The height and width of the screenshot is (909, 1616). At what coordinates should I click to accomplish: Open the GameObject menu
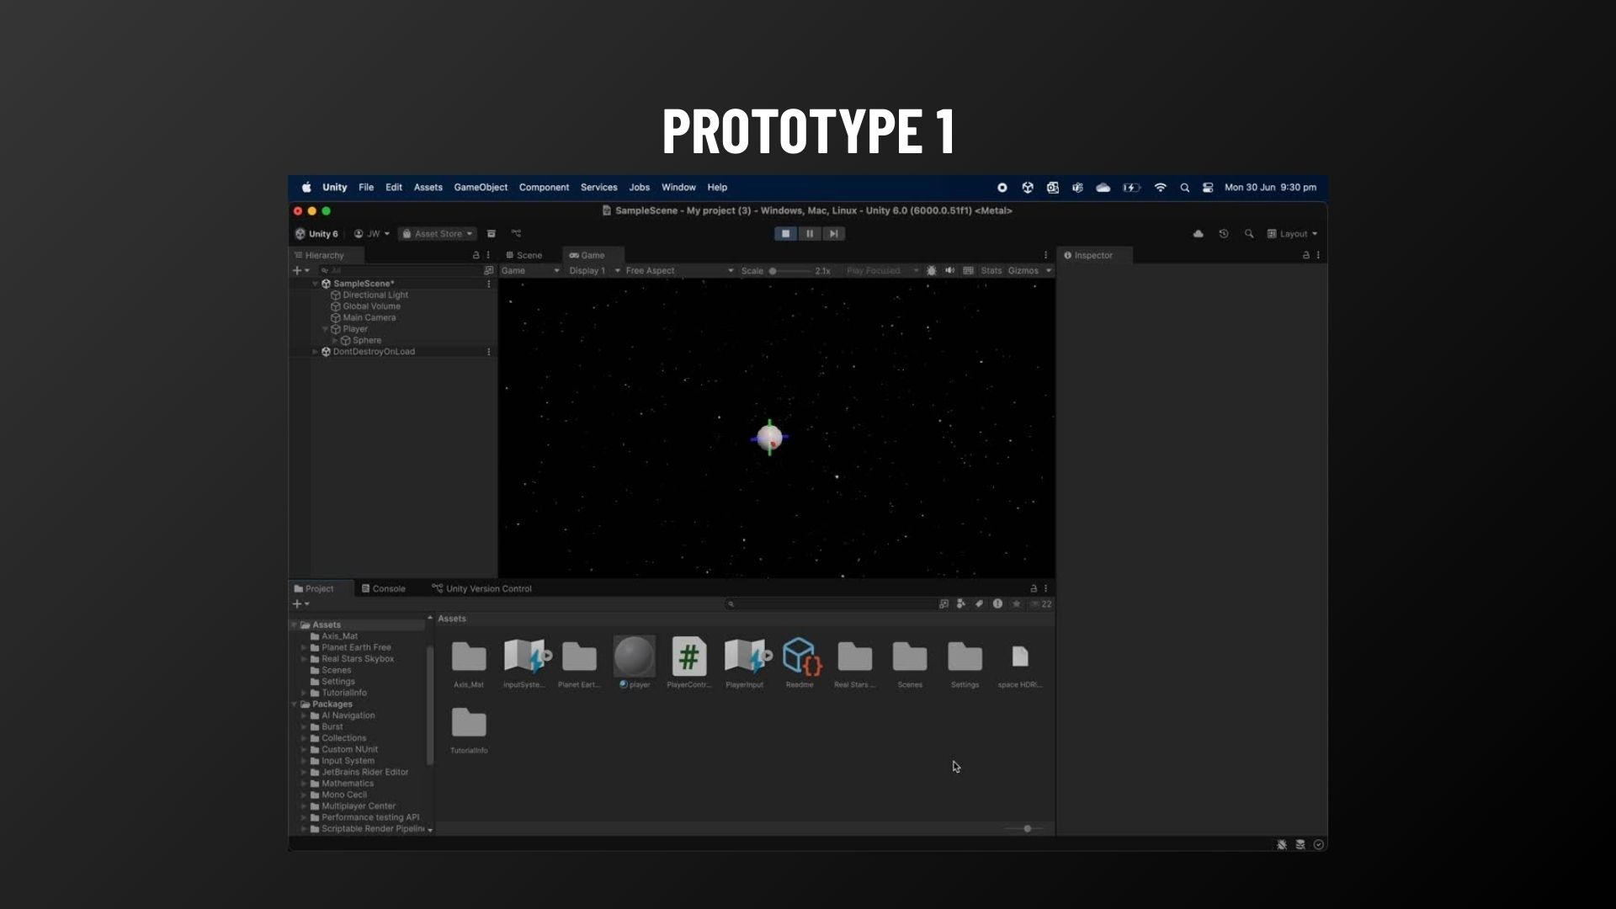tap(480, 188)
